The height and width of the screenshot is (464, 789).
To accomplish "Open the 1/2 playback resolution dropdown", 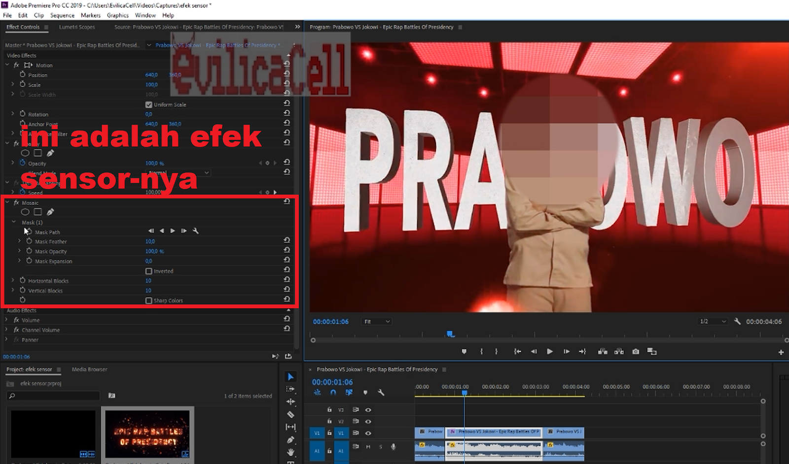I will pos(712,321).
